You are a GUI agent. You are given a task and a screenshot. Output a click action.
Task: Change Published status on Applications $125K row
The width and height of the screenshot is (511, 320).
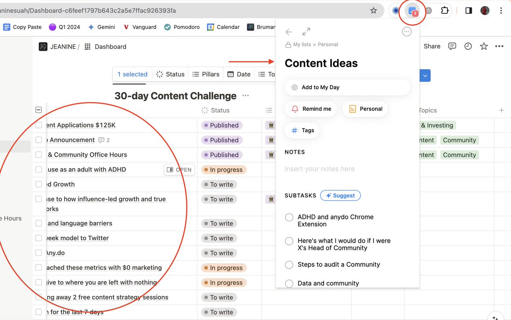click(x=222, y=125)
